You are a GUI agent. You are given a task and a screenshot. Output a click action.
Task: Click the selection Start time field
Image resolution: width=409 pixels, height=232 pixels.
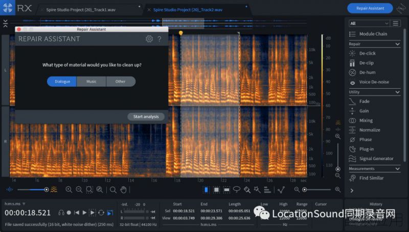184,211
